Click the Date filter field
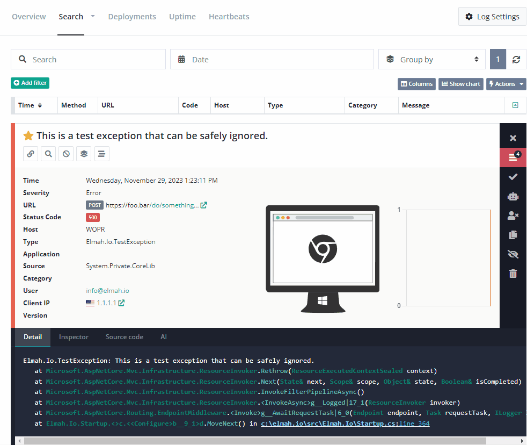The width and height of the screenshot is (527, 445). pyautogui.click(x=272, y=60)
